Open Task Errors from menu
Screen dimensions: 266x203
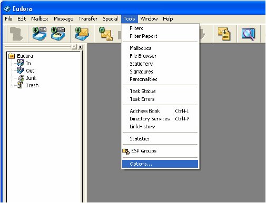tap(160, 99)
